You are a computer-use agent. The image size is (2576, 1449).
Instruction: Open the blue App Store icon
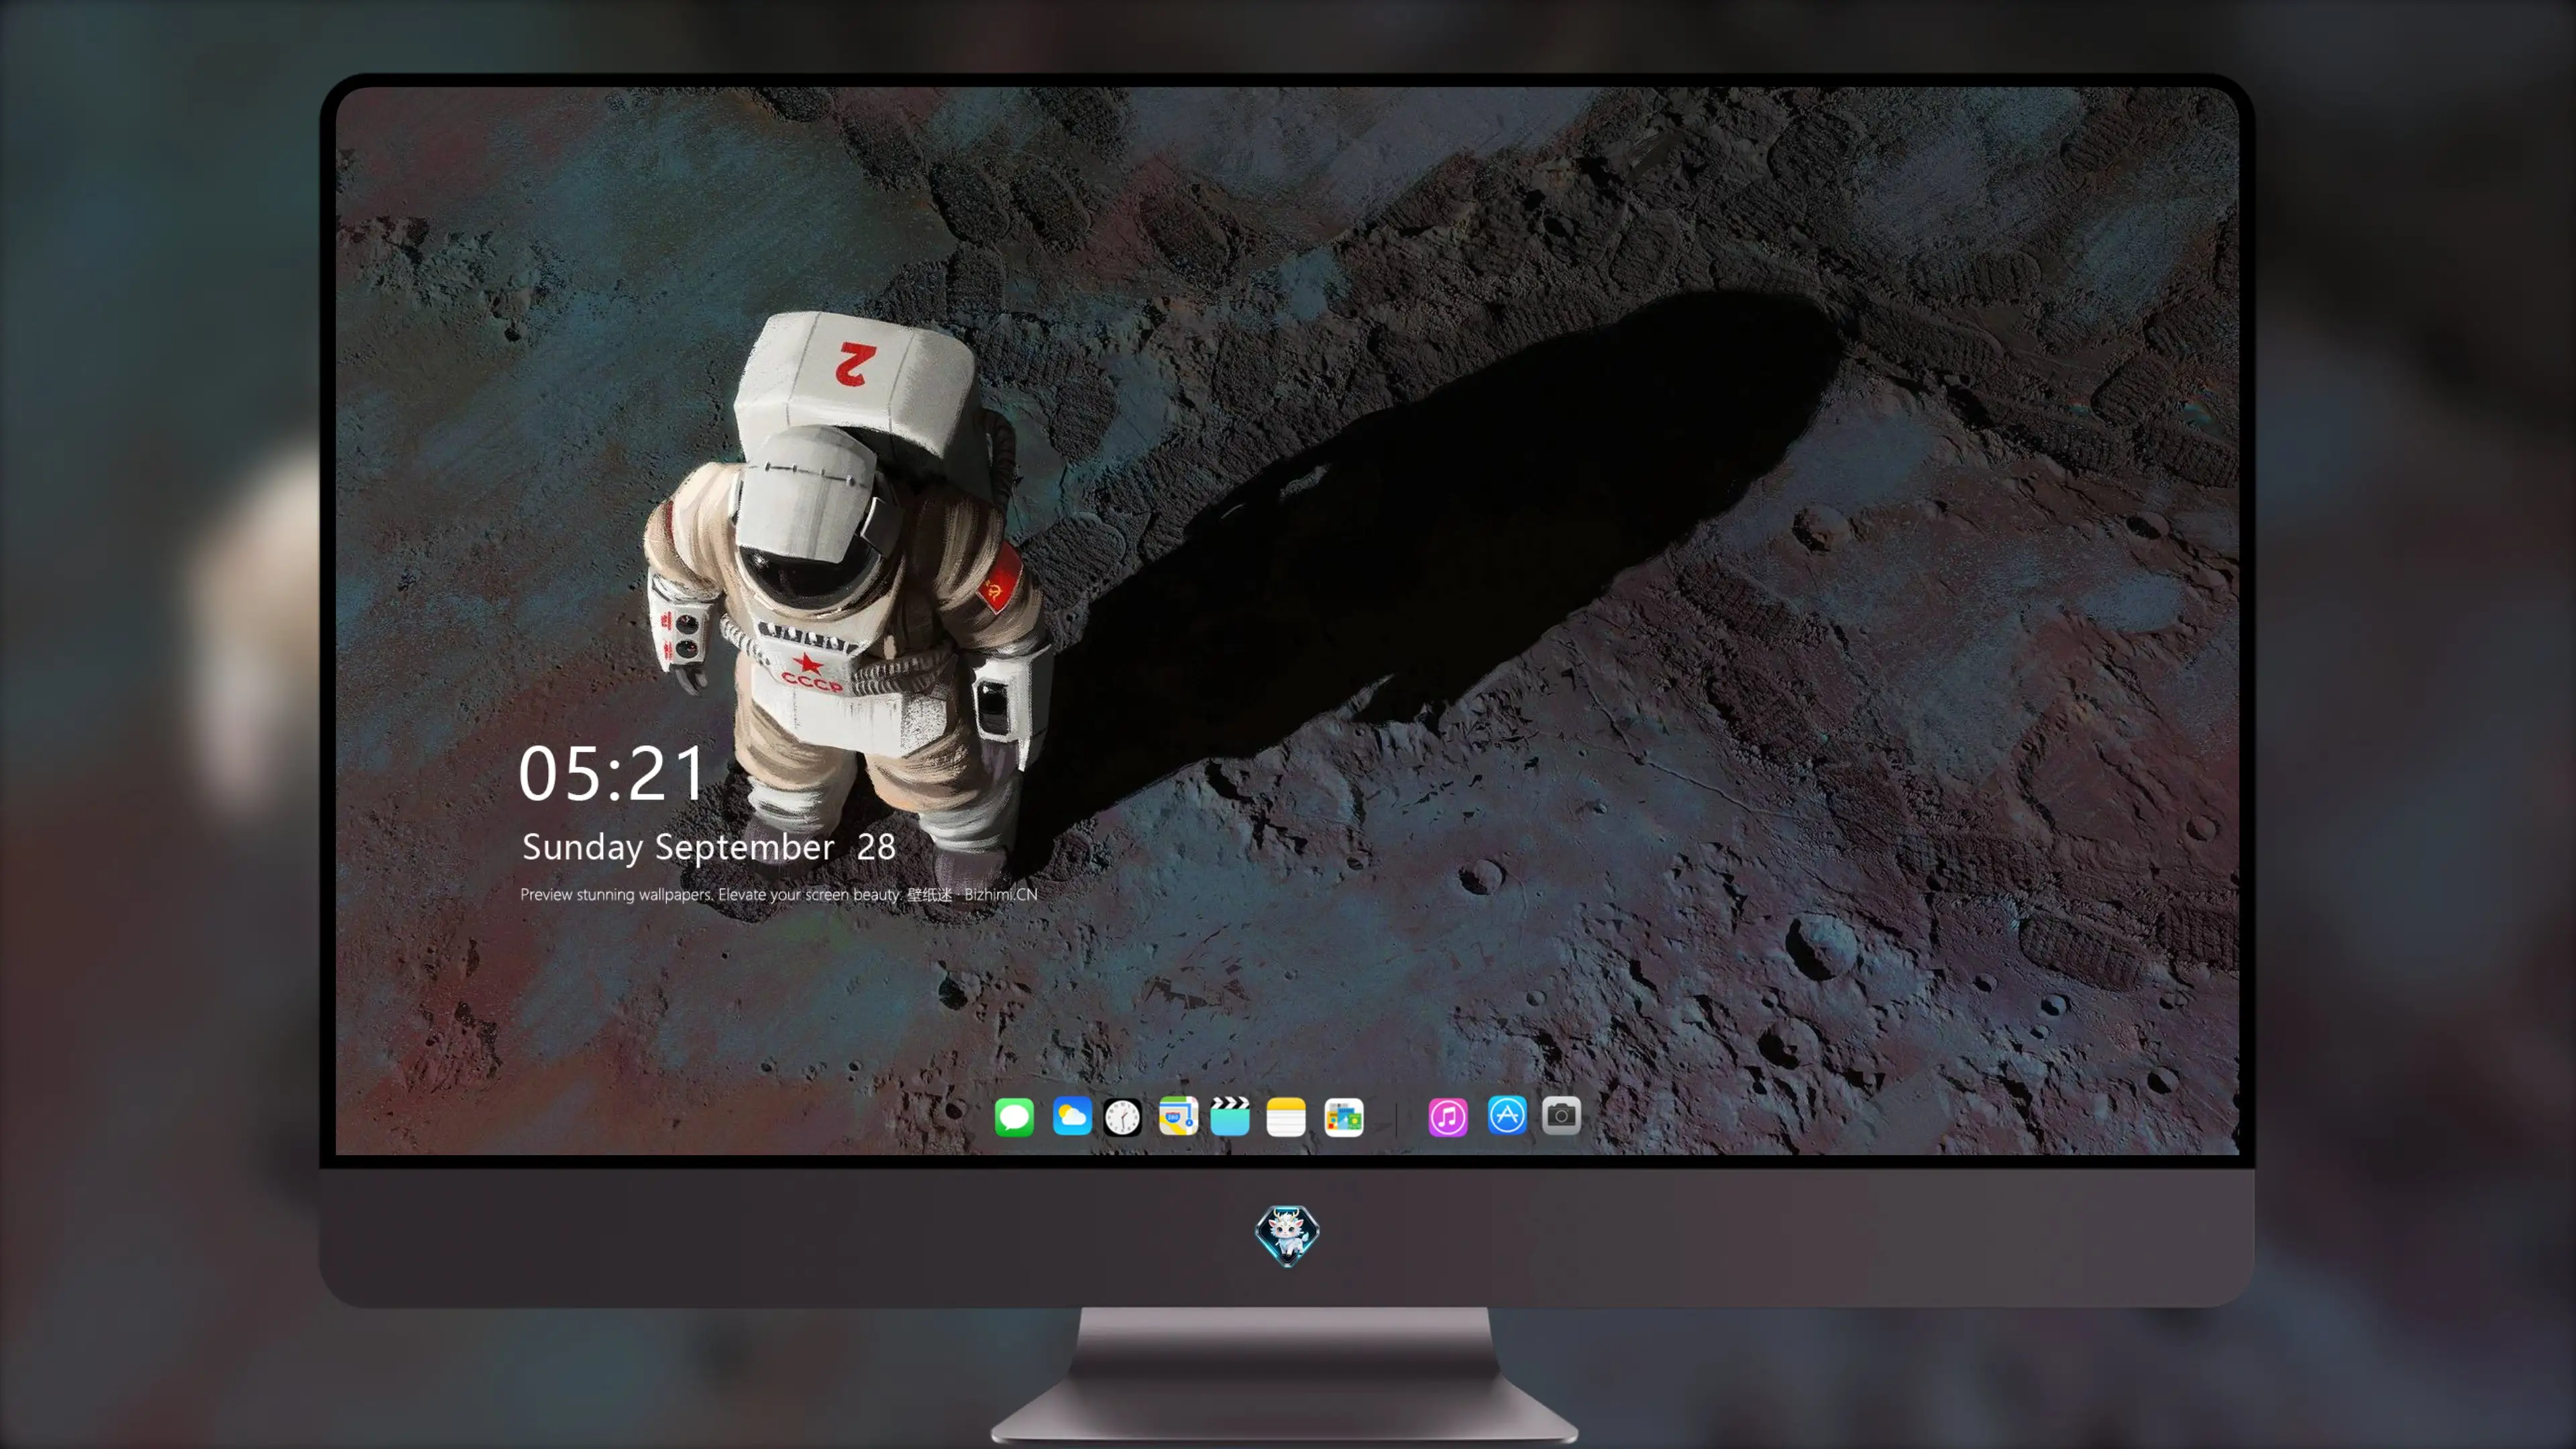tap(1507, 1115)
